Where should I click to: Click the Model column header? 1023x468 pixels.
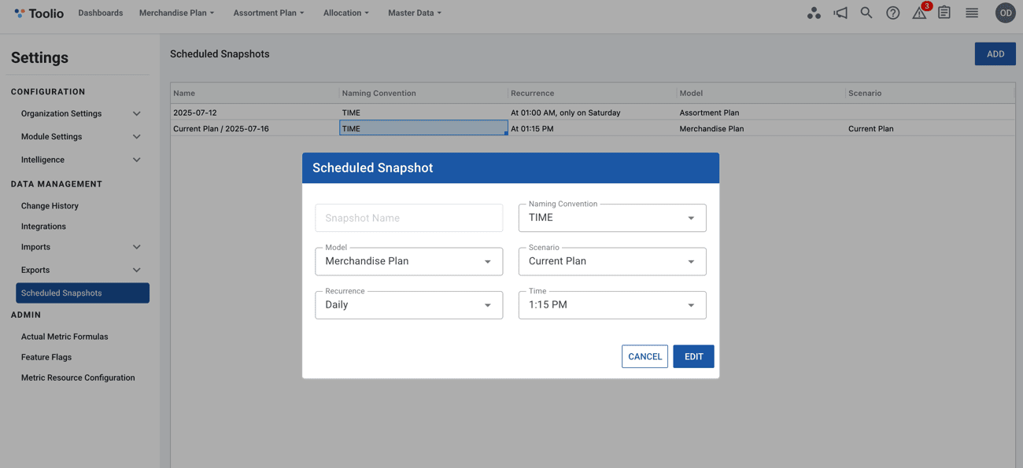761,93
